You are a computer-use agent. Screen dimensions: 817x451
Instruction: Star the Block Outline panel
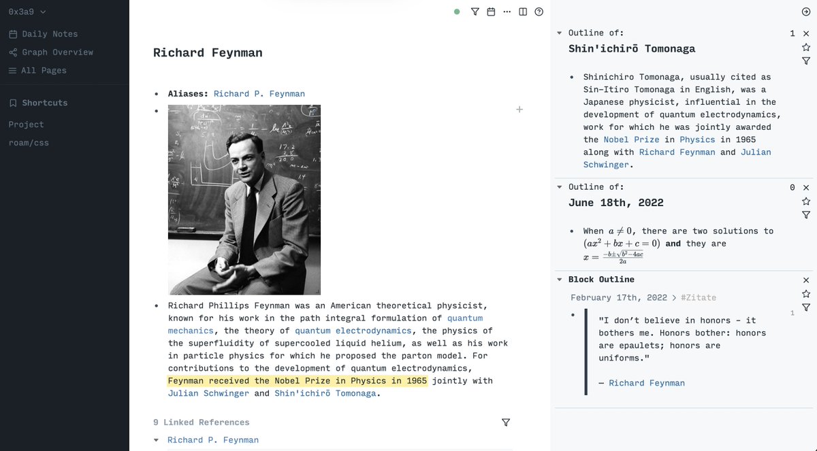(806, 293)
